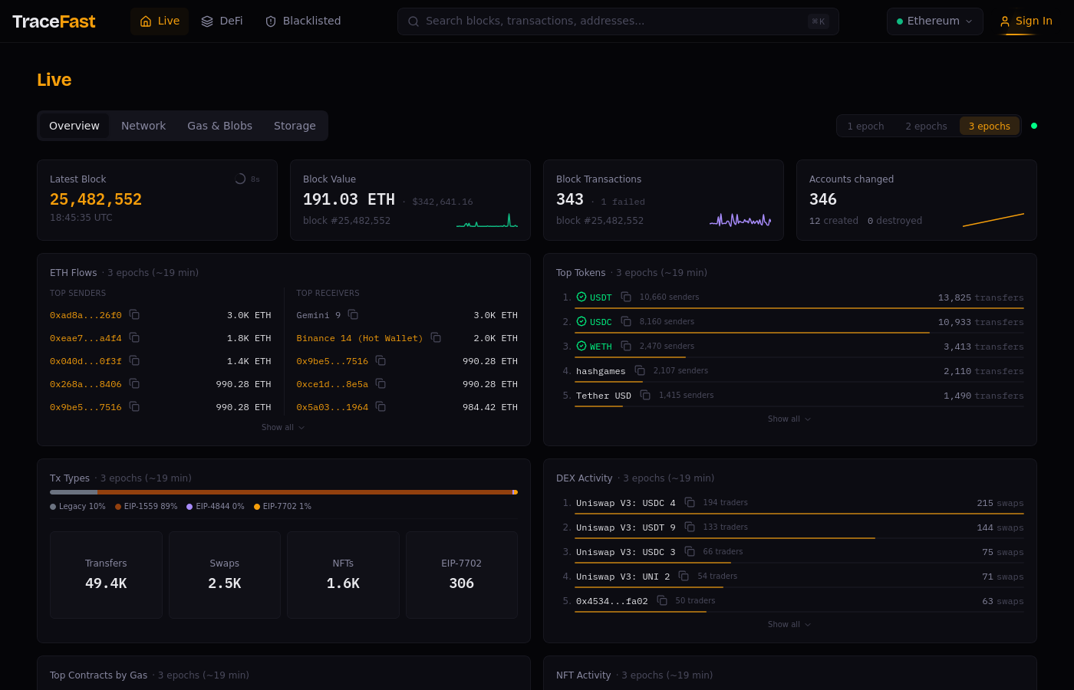Viewport: 1074px width, 690px height.
Task: Copy the USDT token address
Action: click(x=626, y=297)
